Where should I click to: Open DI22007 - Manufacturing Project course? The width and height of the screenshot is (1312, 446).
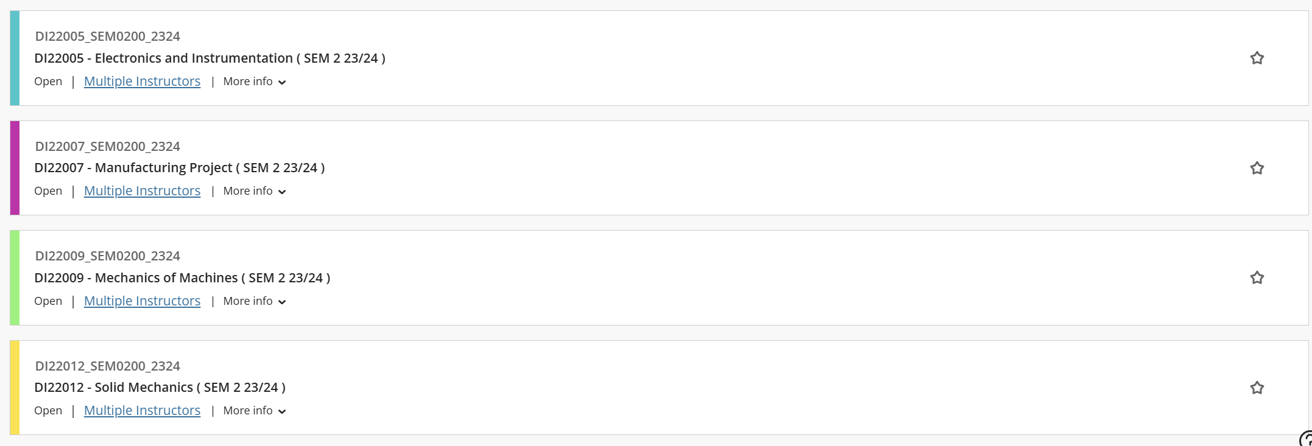(x=179, y=168)
